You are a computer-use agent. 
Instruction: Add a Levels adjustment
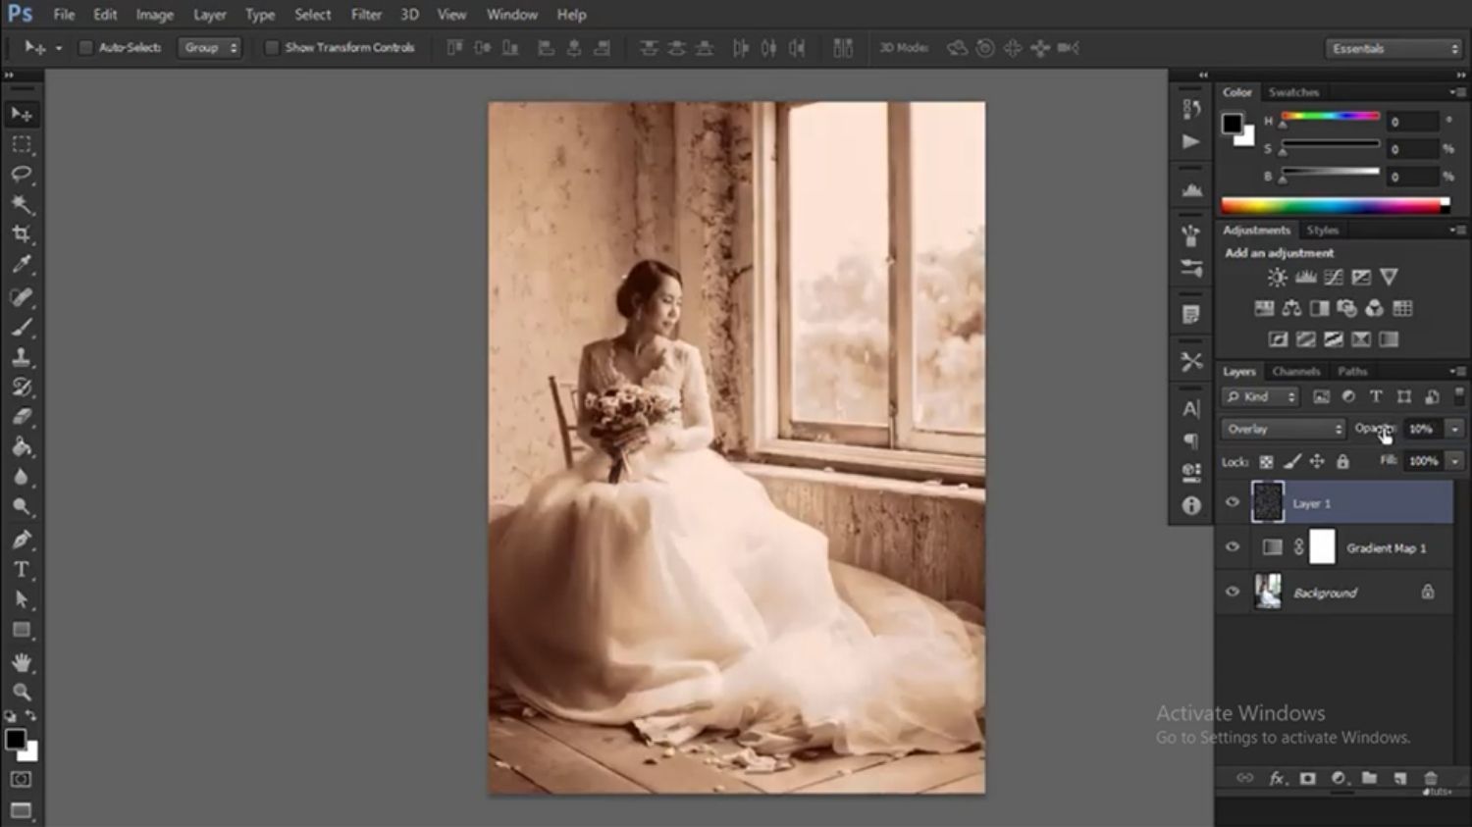tap(1305, 278)
